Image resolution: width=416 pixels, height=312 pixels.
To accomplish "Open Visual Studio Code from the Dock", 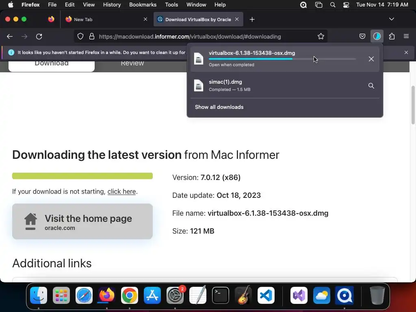I will 266,295.
